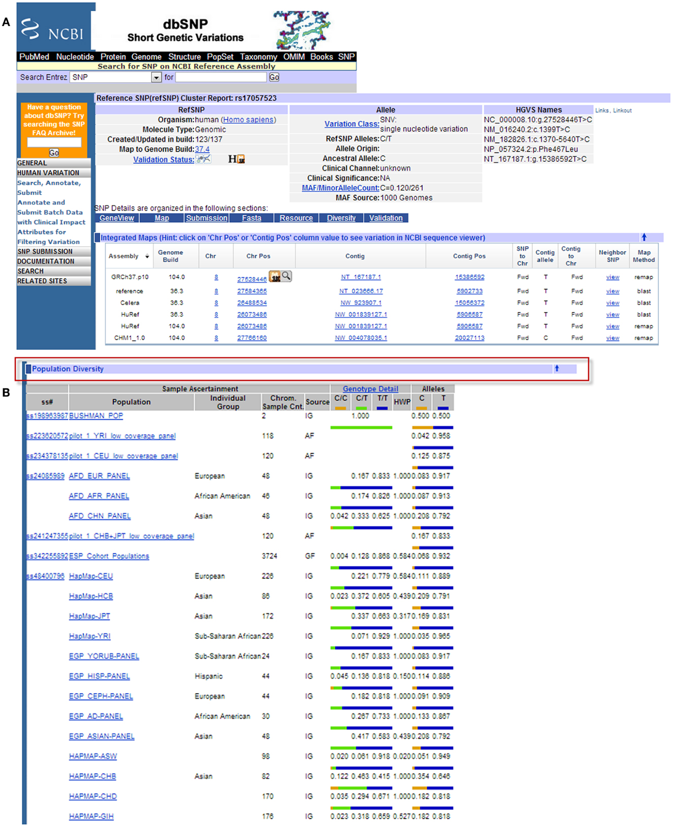Click the Variation Class link
This screenshot has width=673, height=827.
coord(352,124)
